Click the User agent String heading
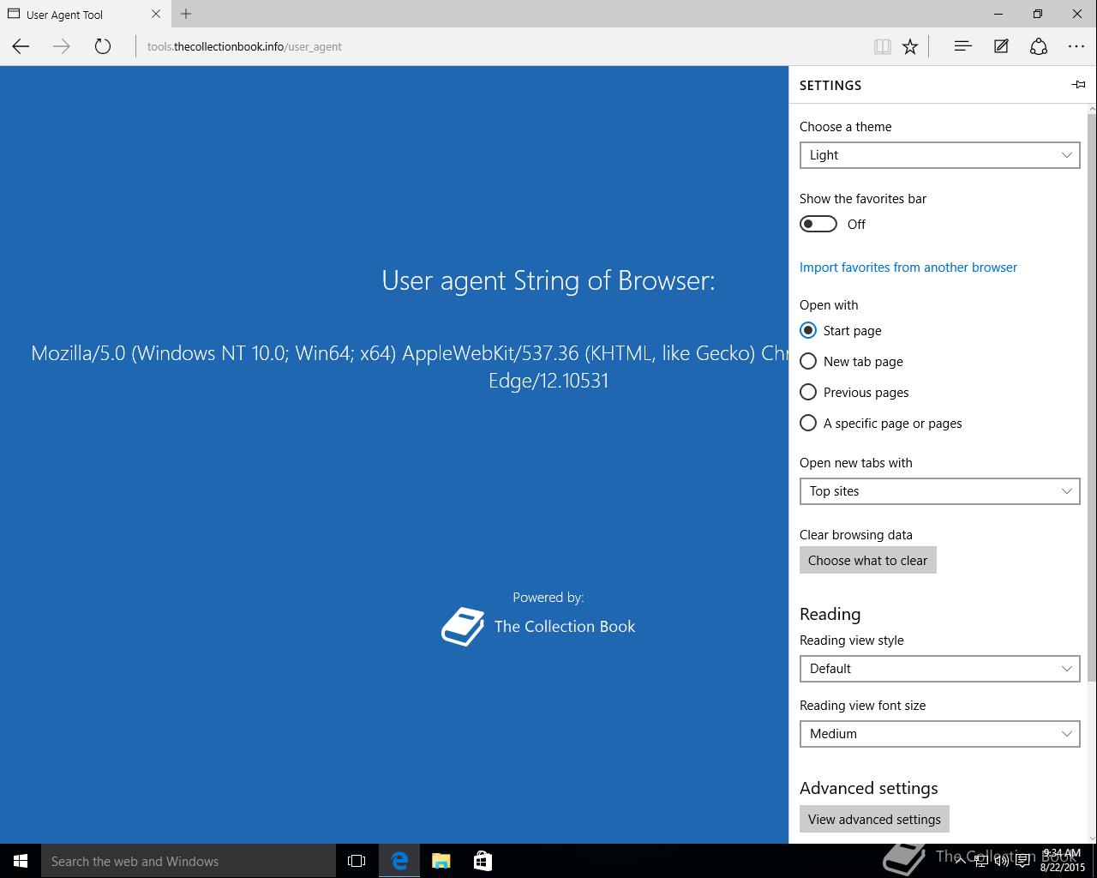 548,280
